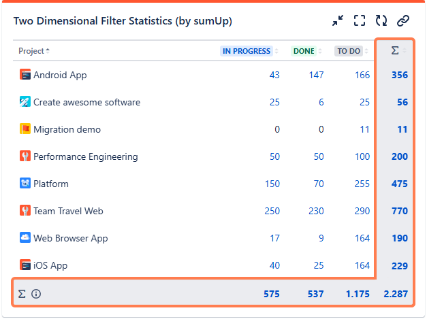
Task: Click the Migration demo project icon
Action: click(25, 129)
